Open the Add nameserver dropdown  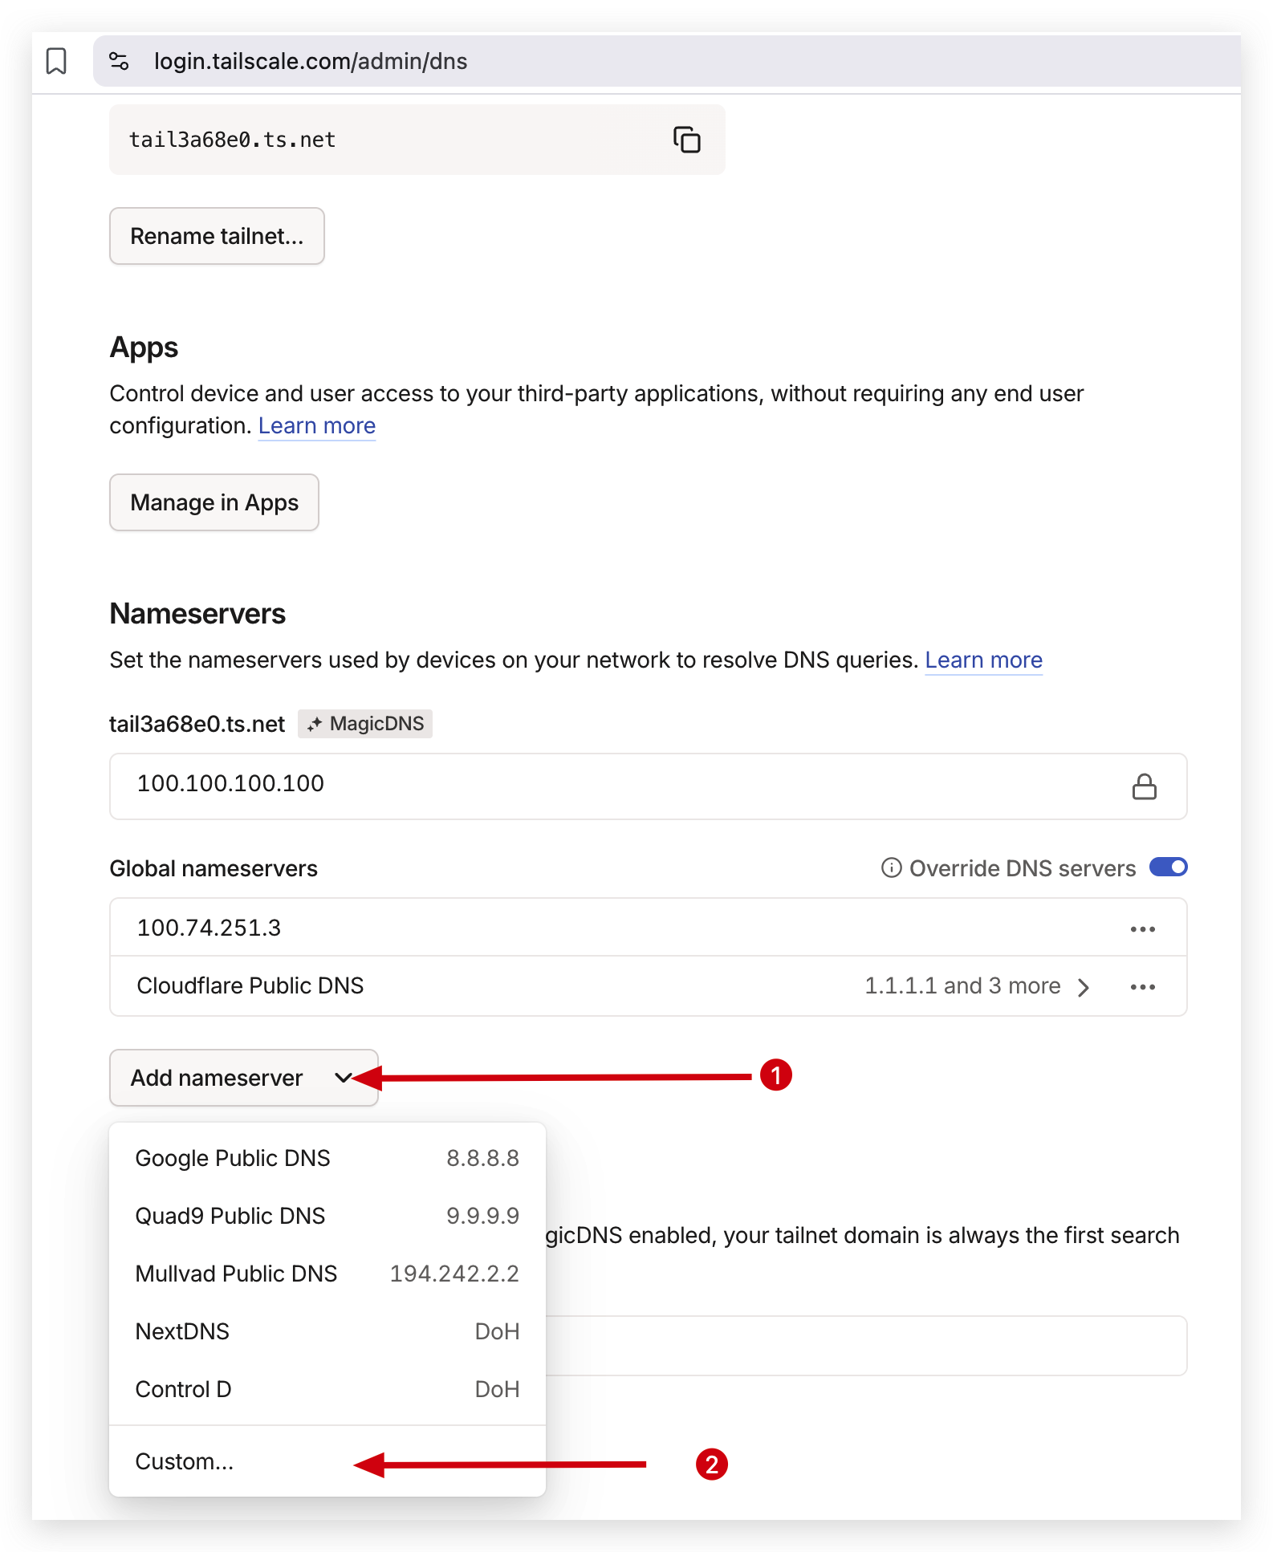pyautogui.click(x=244, y=1078)
